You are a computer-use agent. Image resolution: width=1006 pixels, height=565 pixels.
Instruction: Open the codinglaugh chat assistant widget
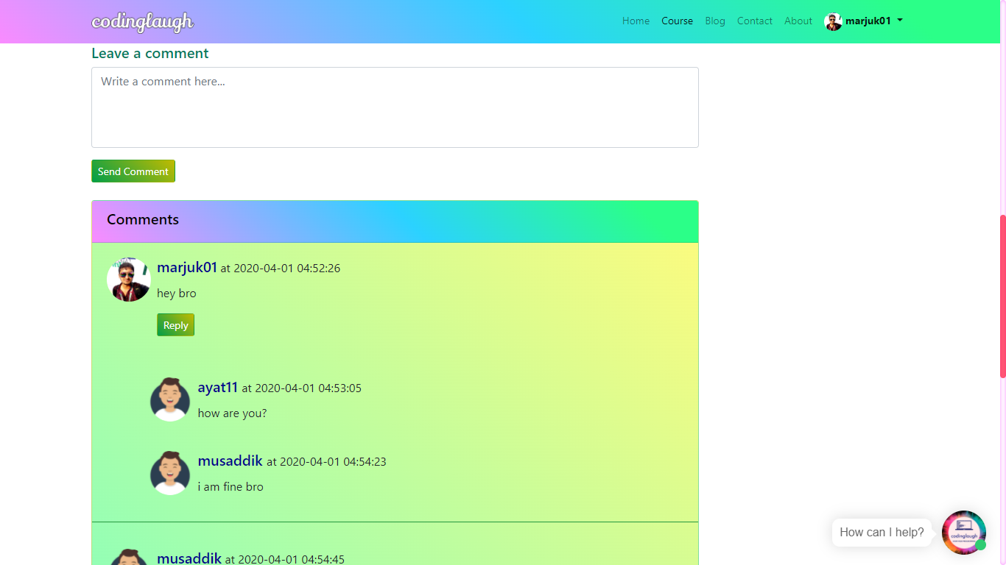point(963,532)
